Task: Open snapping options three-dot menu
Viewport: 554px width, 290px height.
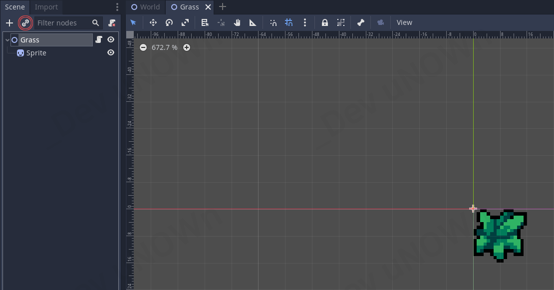Action: (x=305, y=22)
